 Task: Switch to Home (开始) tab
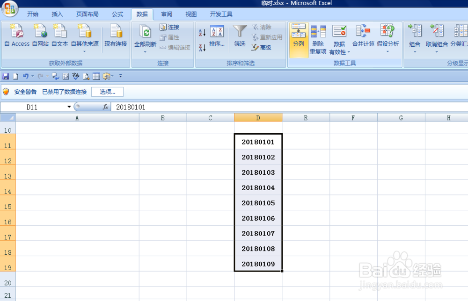click(33, 14)
